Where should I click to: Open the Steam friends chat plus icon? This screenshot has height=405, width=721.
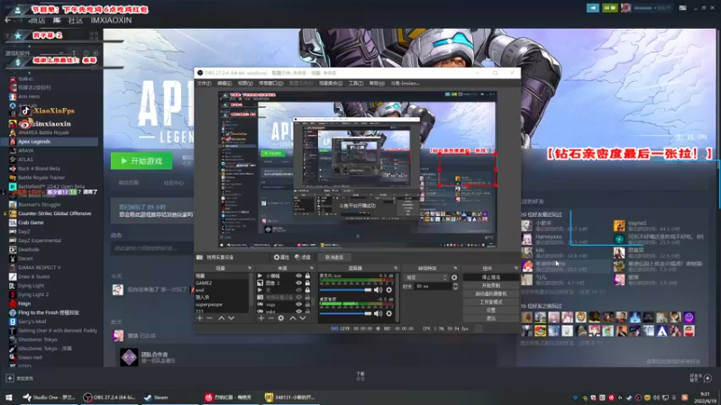707,378
